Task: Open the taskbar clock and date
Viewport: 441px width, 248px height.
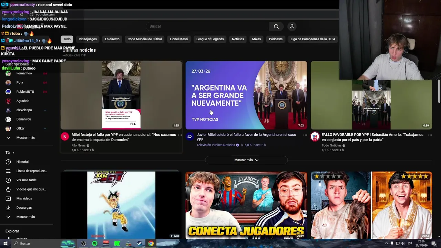Action: tap(421, 244)
